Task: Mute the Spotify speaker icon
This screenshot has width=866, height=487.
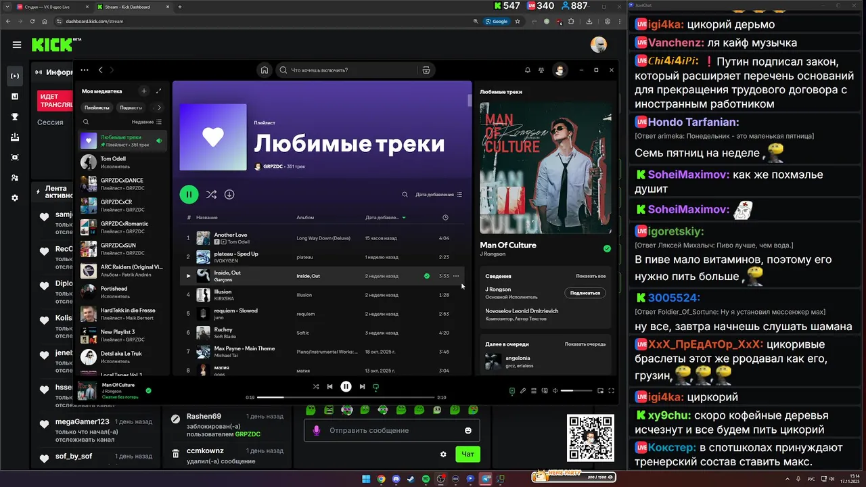Action: pos(555,390)
